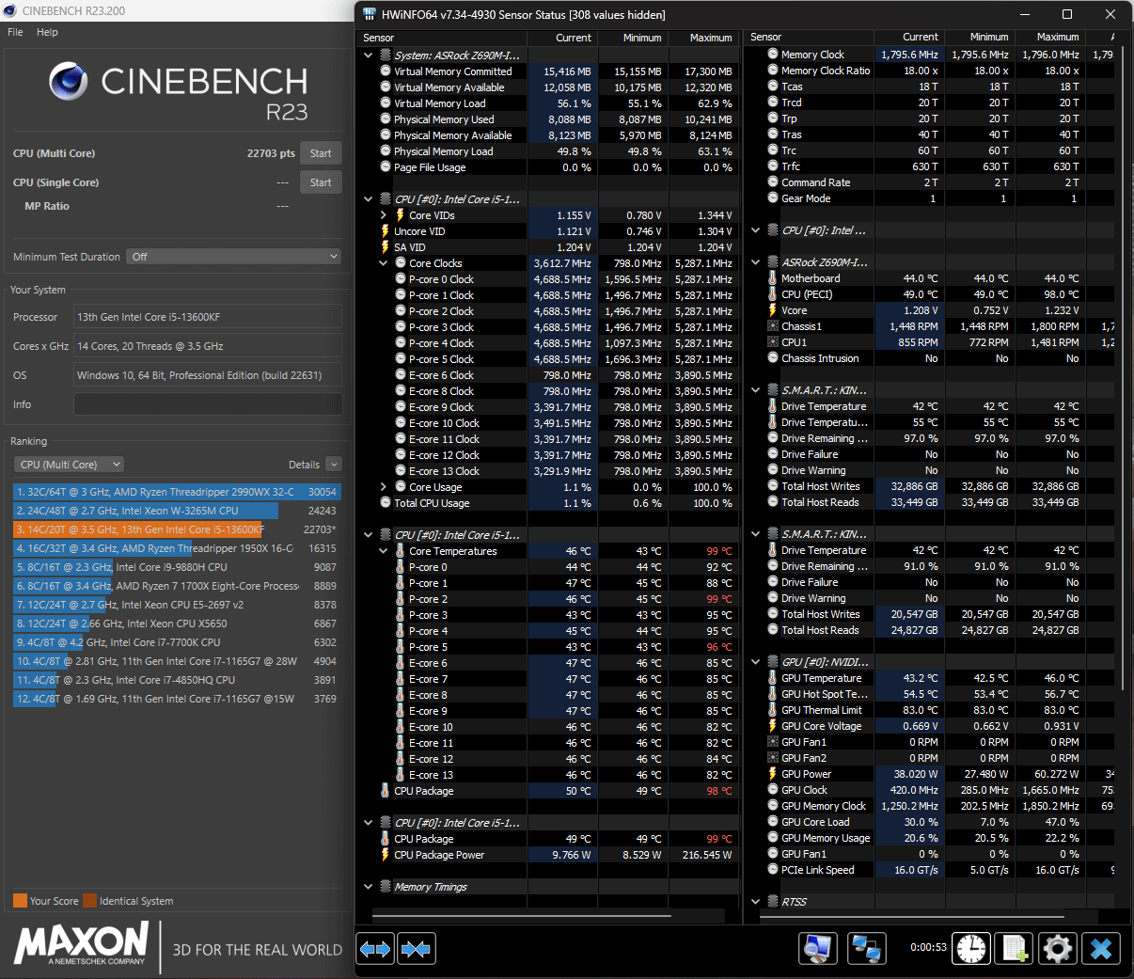Click the Identical System legend swatch
The width and height of the screenshot is (1134, 979).
[x=89, y=901]
